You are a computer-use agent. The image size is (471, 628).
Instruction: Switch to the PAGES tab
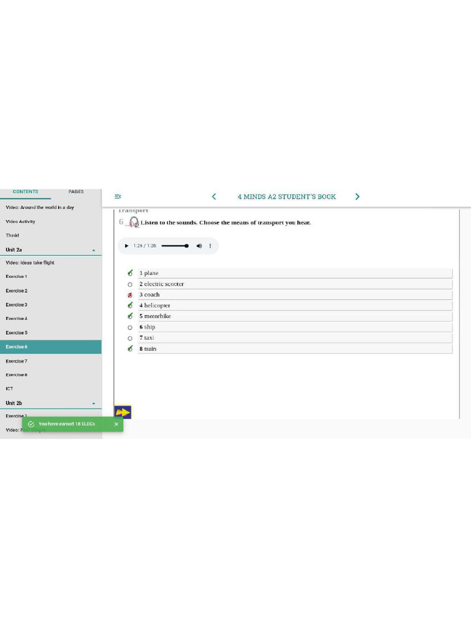click(76, 192)
